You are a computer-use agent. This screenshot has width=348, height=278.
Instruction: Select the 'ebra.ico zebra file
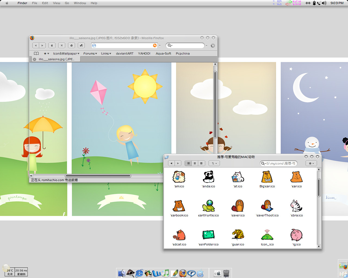(297, 208)
